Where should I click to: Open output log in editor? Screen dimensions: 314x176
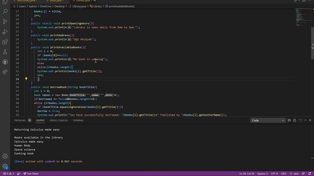click(300, 120)
